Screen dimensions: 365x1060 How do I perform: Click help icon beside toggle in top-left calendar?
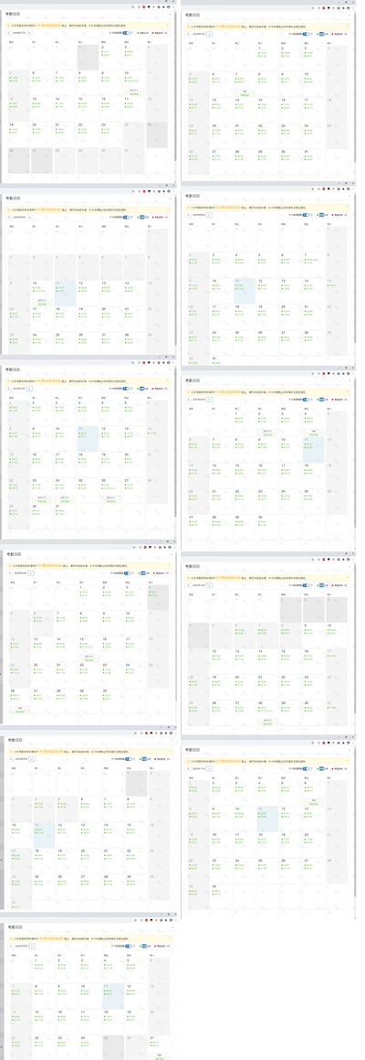point(131,32)
